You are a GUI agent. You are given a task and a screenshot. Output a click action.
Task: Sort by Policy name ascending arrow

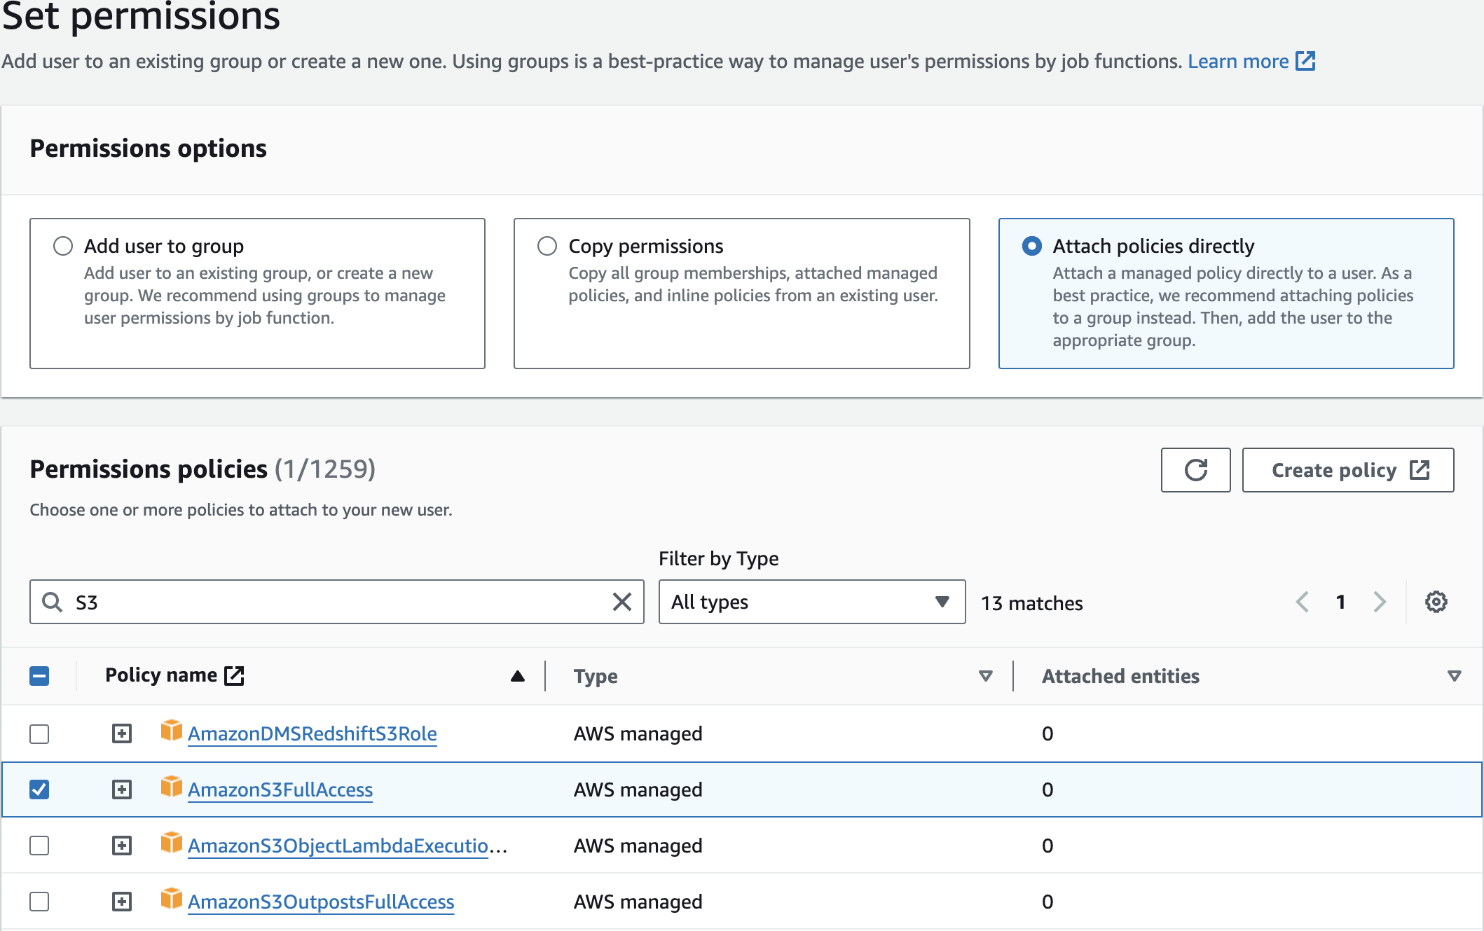tap(517, 676)
